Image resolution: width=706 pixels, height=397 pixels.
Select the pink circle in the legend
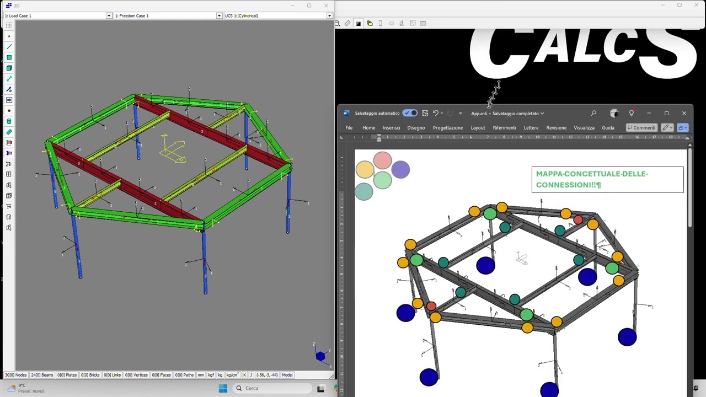point(382,161)
